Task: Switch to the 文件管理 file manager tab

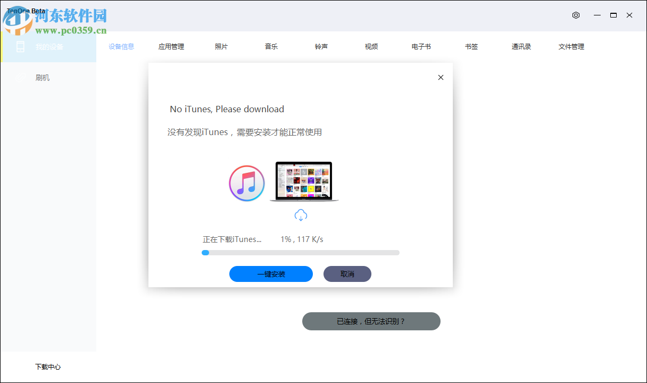Action: (x=571, y=47)
